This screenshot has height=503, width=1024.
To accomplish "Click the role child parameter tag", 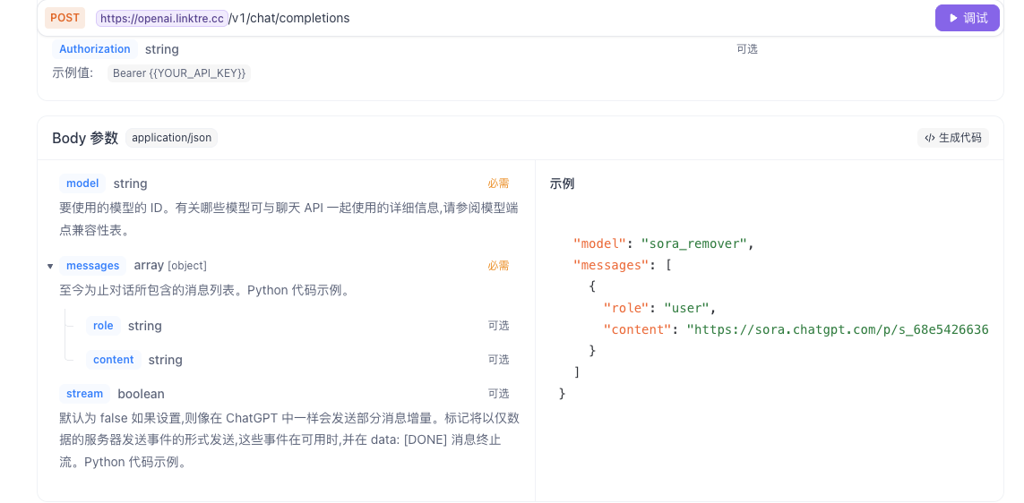I will [x=103, y=326].
